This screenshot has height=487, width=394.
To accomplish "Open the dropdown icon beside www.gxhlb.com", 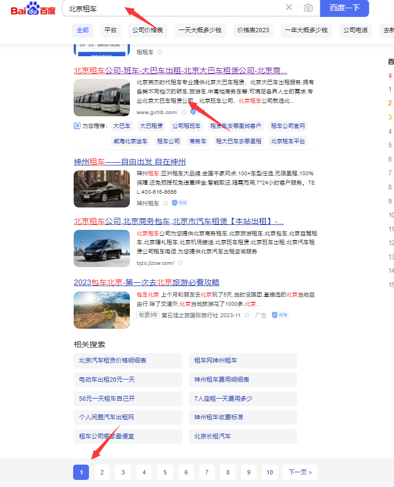I will tap(184, 112).
